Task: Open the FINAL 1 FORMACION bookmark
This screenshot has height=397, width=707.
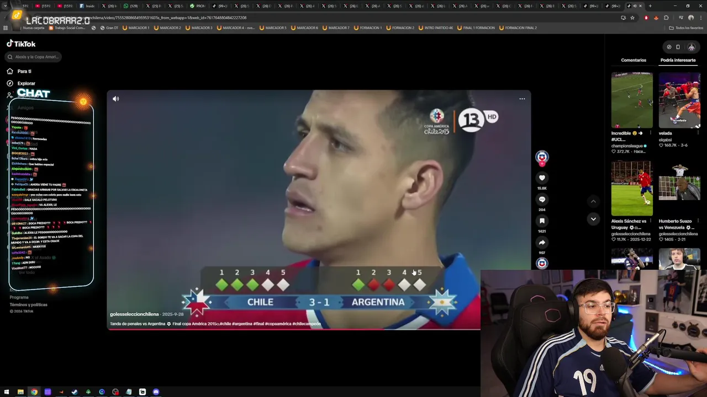Action: 476,28
